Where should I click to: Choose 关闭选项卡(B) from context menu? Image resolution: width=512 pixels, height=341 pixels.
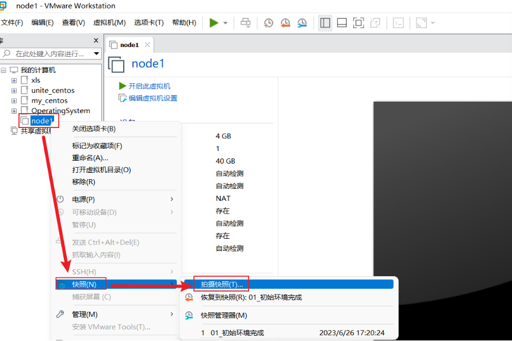(x=94, y=129)
